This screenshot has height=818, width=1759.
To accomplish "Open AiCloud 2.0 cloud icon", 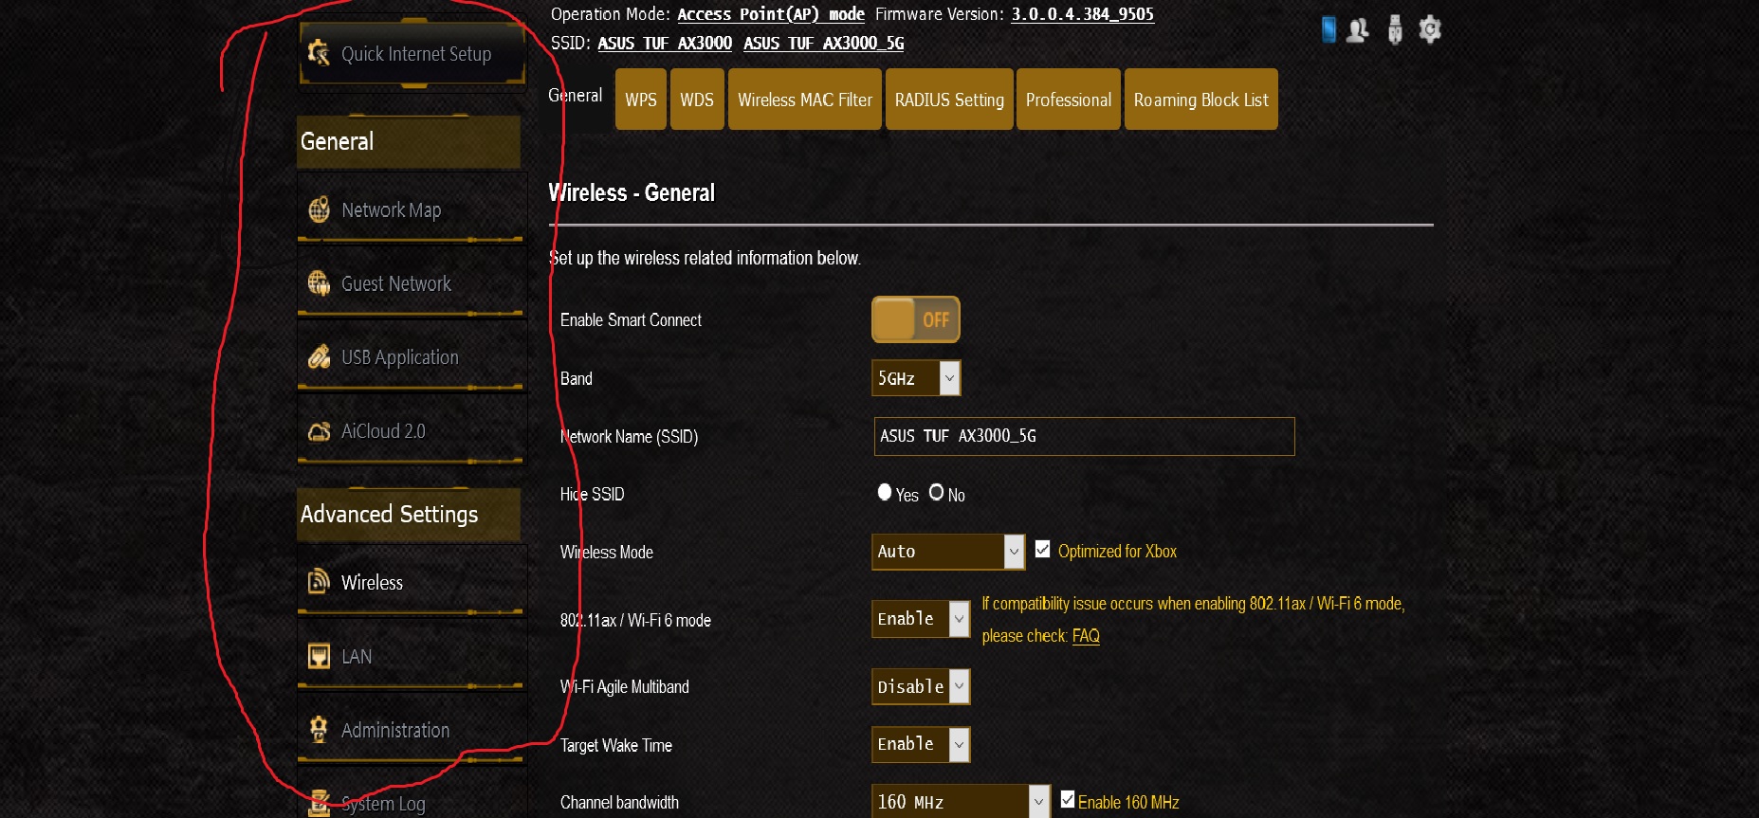I will tap(320, 431).
